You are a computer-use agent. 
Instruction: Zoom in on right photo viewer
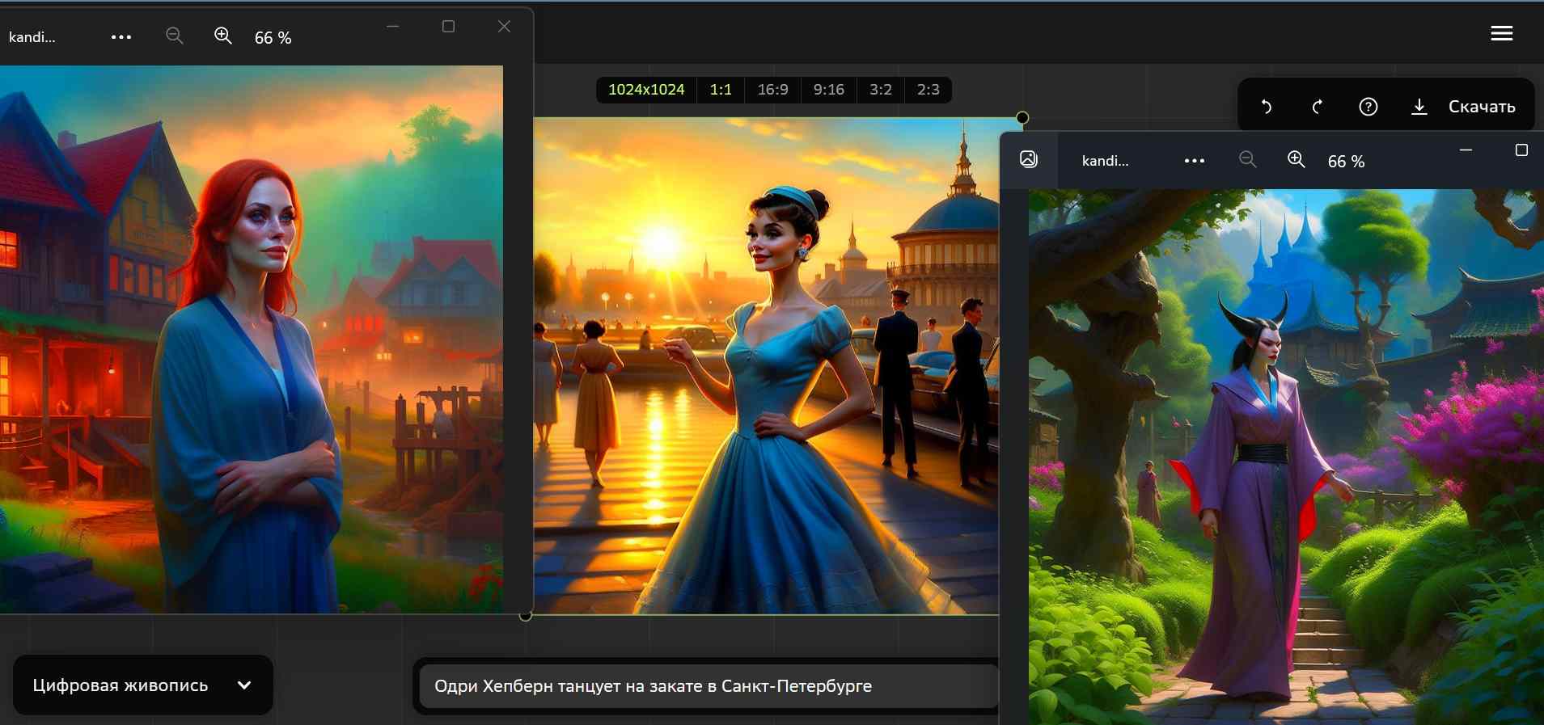[x=1296, y=160]
